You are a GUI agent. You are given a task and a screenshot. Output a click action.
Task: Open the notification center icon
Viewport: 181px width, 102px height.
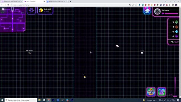pyautogui.click(x=178, y=100)
